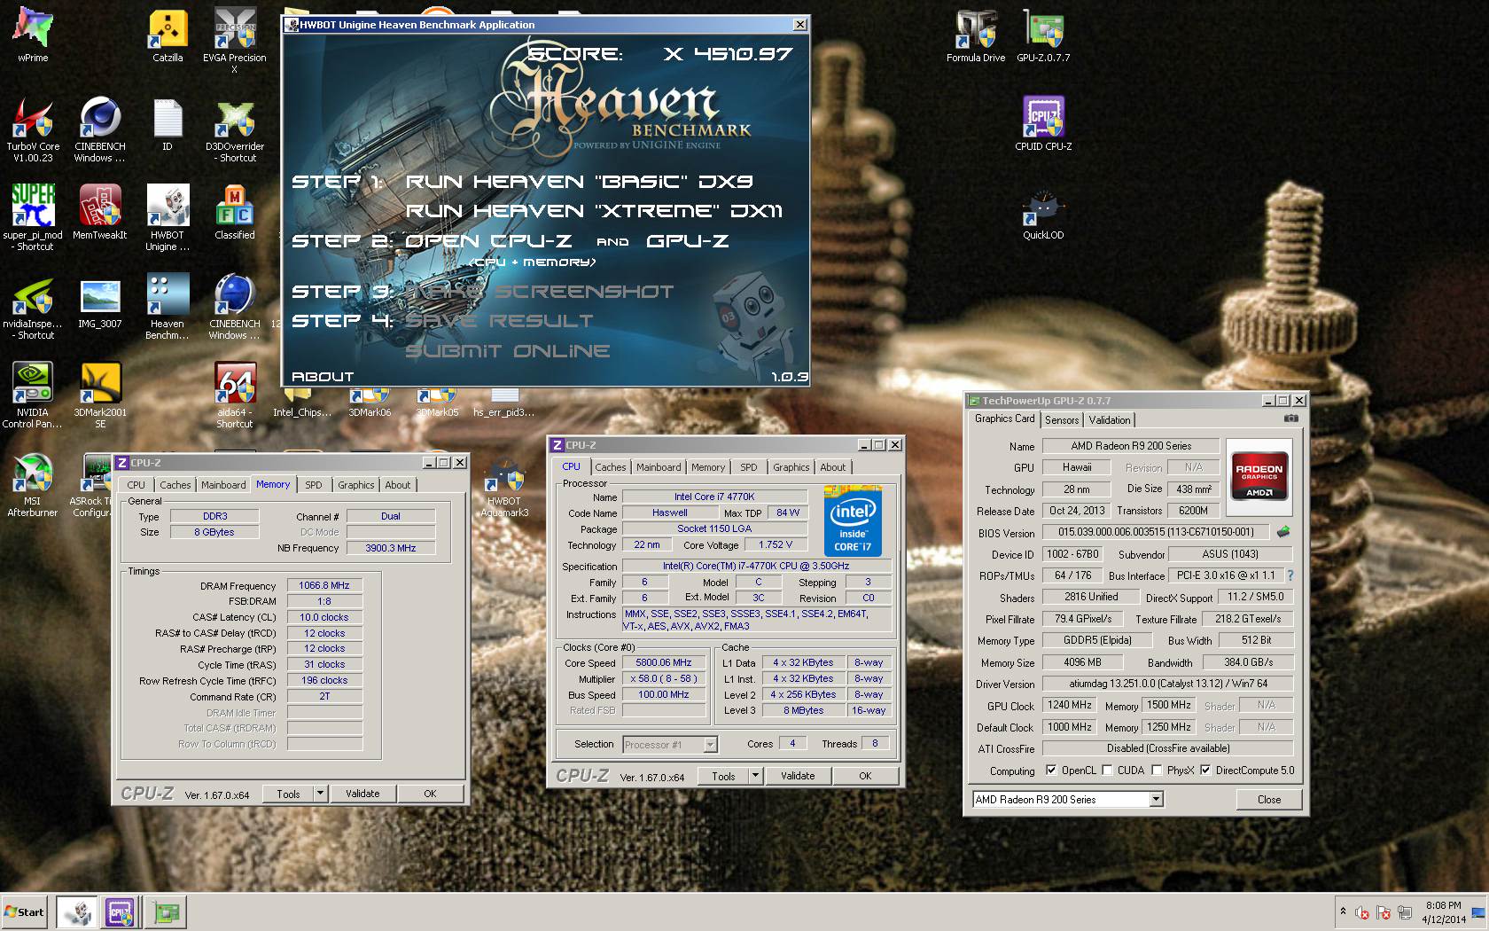Launch D3DOverrider shortcut
Image resolution: width=1489 pixels, height=931 pixels.
click(235, 129)
